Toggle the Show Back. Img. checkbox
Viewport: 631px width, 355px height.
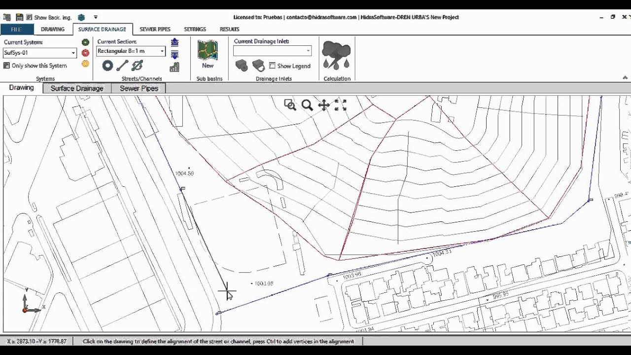[x=29, y=17]
